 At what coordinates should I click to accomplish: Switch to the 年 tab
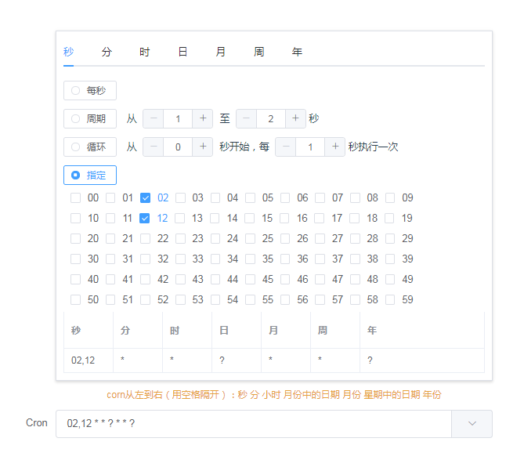pyautogui.click(x=297, y=52)
